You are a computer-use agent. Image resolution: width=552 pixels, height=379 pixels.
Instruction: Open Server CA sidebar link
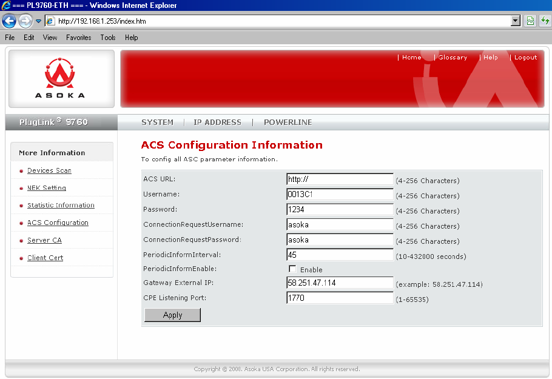[44, 240]
